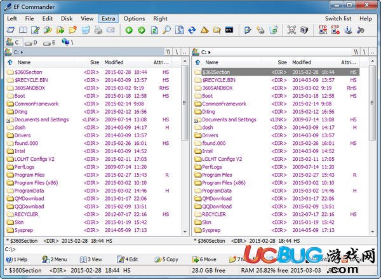Select $RECYCLE.BIN folder in left panel
The width and height of the screenshot is (381, 279).
(x=31, y=80)
